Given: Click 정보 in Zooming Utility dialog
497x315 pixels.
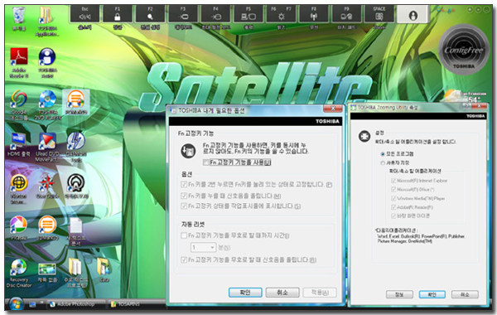Looking at the screenshot, I should [x=399, y=294].
